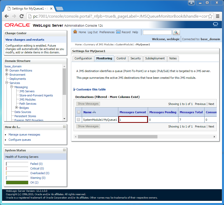Toggle the select-all header checkbox
This screenshot has height=205, width=224.
78,112
